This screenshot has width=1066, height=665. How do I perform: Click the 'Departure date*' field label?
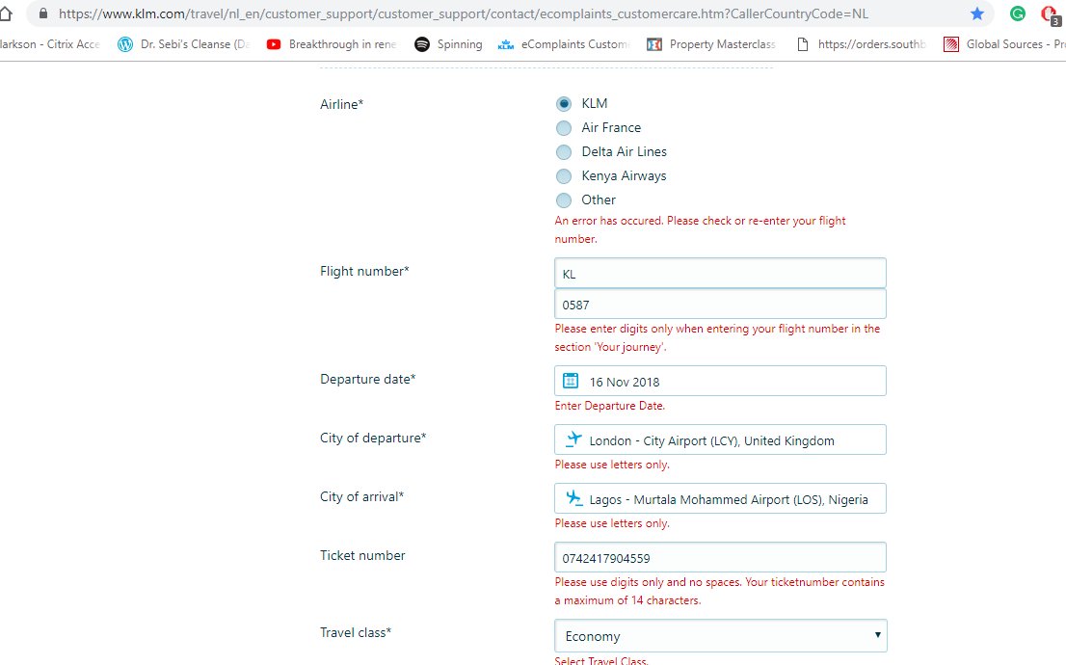coord(368,380)
